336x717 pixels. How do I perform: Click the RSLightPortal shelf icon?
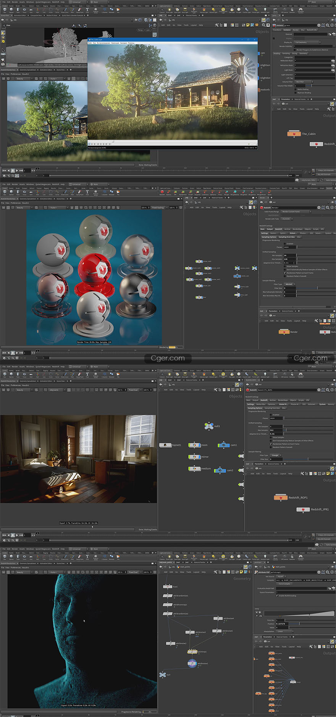262,192
